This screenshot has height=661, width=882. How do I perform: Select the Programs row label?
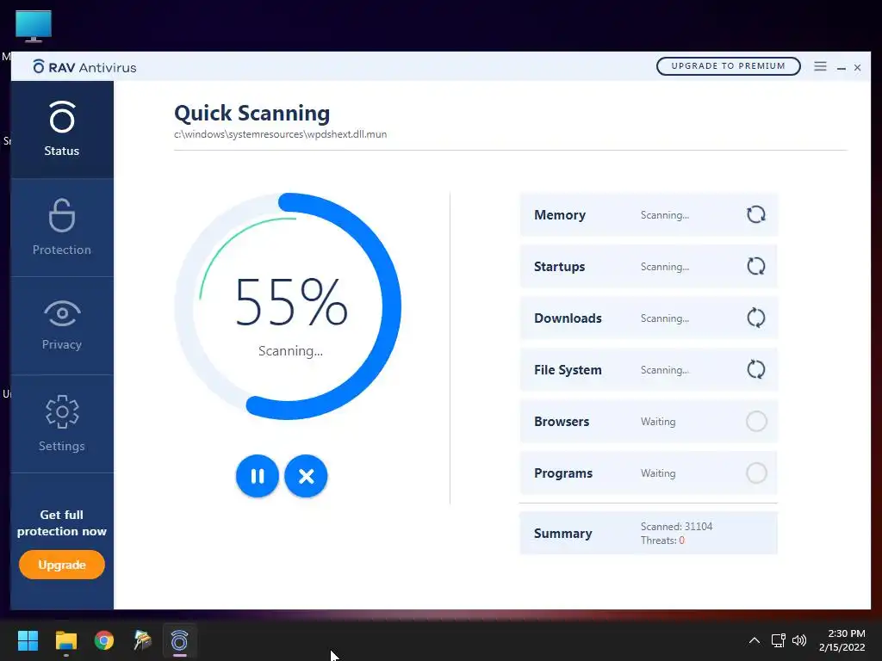(x=563, y=473)
